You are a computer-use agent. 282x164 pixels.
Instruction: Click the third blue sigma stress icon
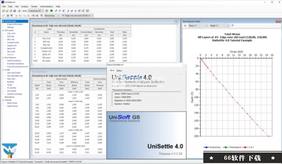[x=64, y=11]
